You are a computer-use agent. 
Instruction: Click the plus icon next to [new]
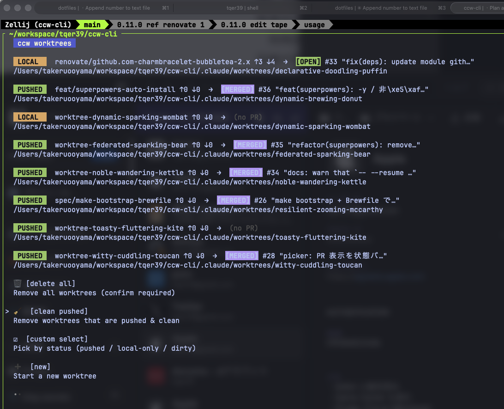pyautogui.click(x=18, y=366)
